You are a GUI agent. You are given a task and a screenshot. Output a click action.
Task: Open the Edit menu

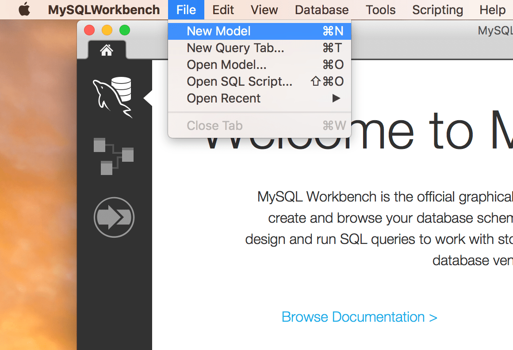point(223,10)
